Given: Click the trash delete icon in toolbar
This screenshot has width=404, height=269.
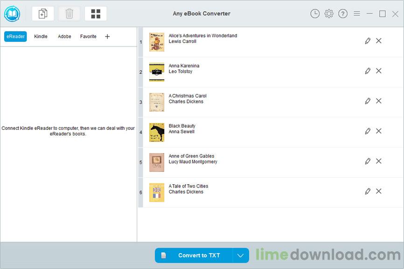Looking at the screenshot, I should [x=69, y=13].
